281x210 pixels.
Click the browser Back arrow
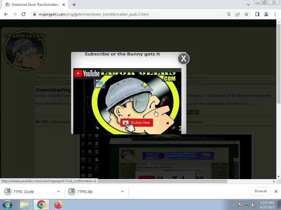tap(6, 14)
